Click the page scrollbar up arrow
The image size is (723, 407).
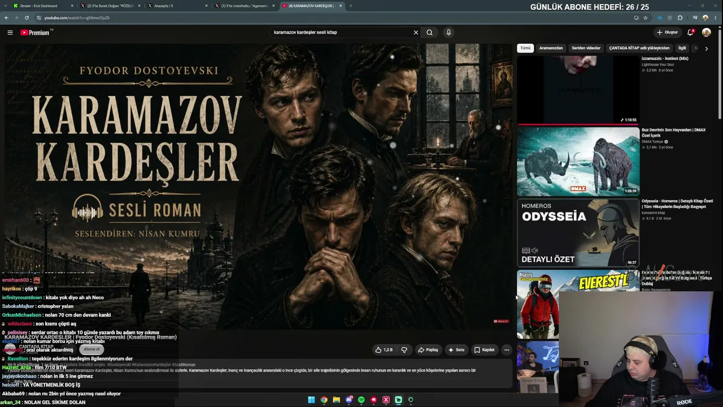click(x=720, y=28)
